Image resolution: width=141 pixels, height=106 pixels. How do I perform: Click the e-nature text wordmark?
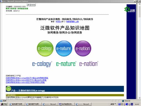pos(66,64)
